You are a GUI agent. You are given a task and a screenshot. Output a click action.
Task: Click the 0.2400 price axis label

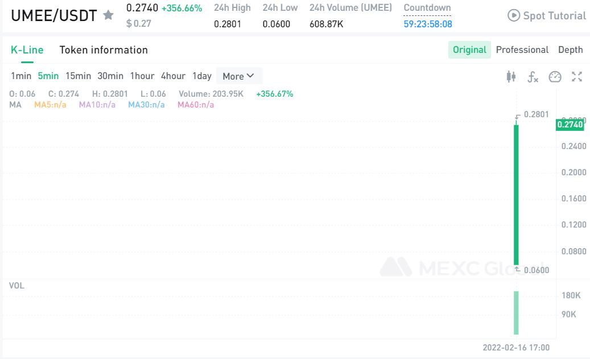(574, 146)
